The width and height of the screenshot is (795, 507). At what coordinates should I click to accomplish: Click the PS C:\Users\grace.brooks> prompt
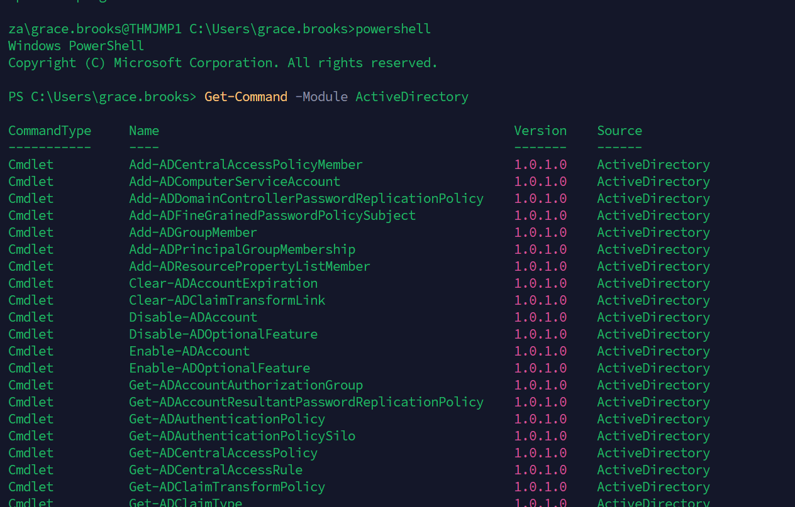(x=103, y=97)
